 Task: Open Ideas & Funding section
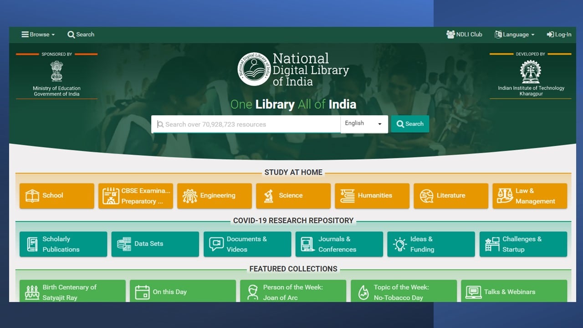[x=430, y=244]
